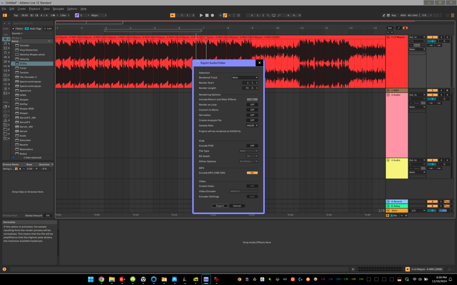
Task: Click the Export button
Action: point(220,206)
